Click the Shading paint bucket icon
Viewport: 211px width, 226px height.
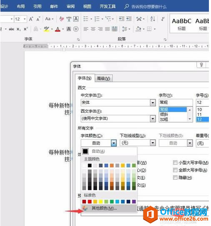coord(138,29)
